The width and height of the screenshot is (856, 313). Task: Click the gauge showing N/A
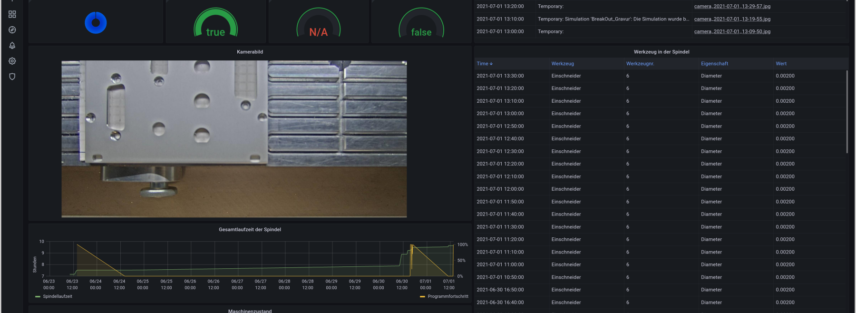[x=318, y=22]
